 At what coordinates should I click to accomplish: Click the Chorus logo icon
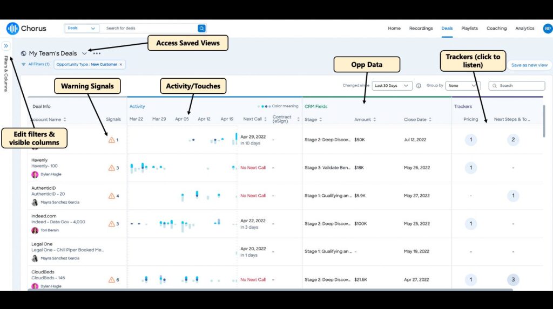click(x=12, y=28)
